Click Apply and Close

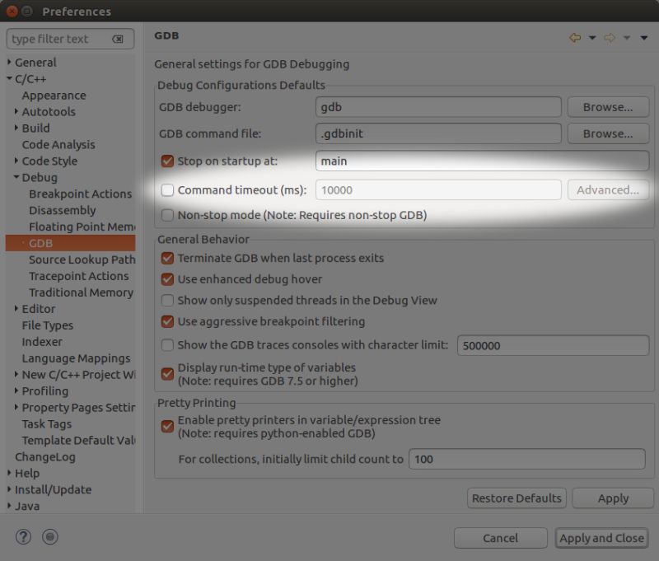point(601,537)
